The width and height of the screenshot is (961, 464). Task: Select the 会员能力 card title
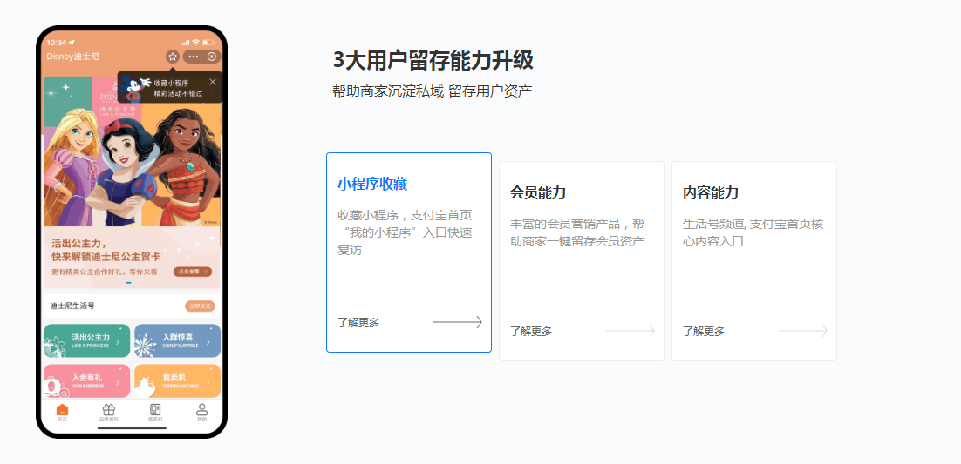pos(537,192)
